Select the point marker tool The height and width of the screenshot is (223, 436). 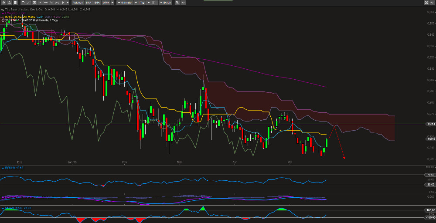tap(40, 3)
